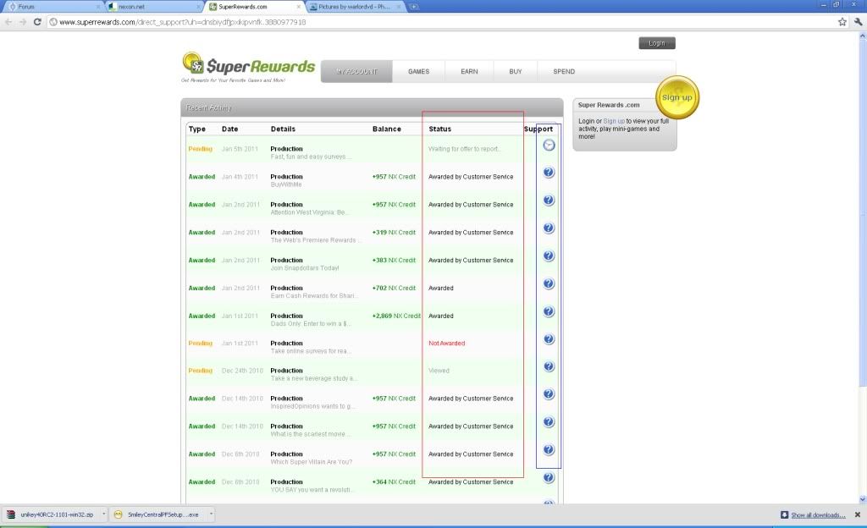The width and height of the screenshot is (867, 528).
Task: Click Show all downloads link
Action: click(819, 515)
